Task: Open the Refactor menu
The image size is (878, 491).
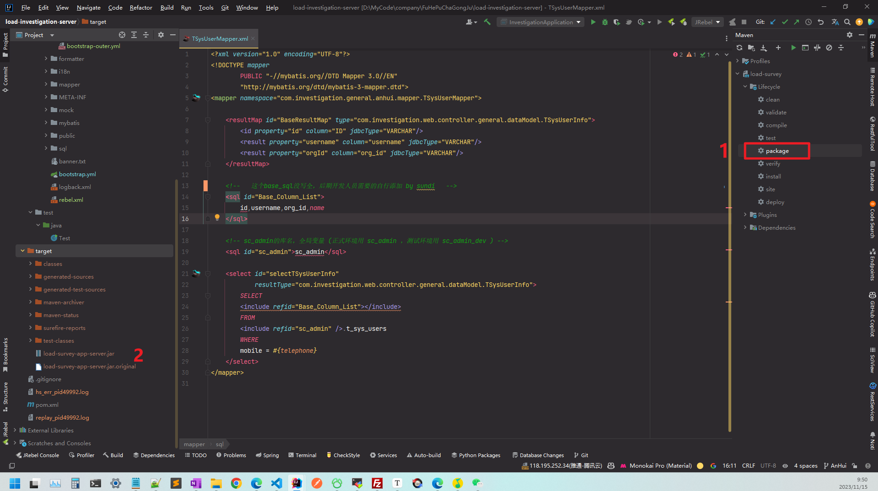Action: pos(140,7)
